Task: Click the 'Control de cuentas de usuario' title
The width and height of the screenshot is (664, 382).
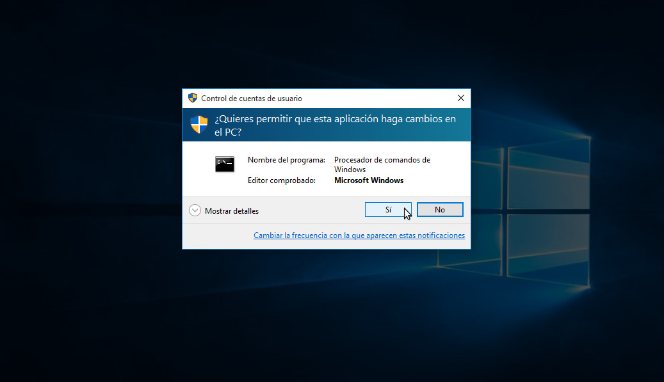Action: click(x=252, y=99)
